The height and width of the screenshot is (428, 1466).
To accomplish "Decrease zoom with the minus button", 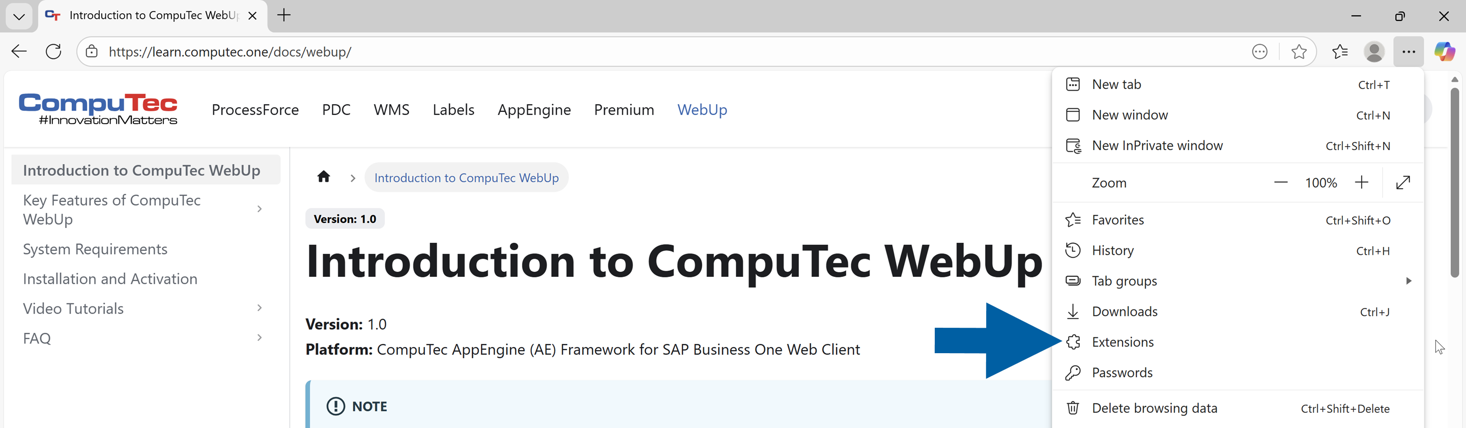I will [1280, 183].
